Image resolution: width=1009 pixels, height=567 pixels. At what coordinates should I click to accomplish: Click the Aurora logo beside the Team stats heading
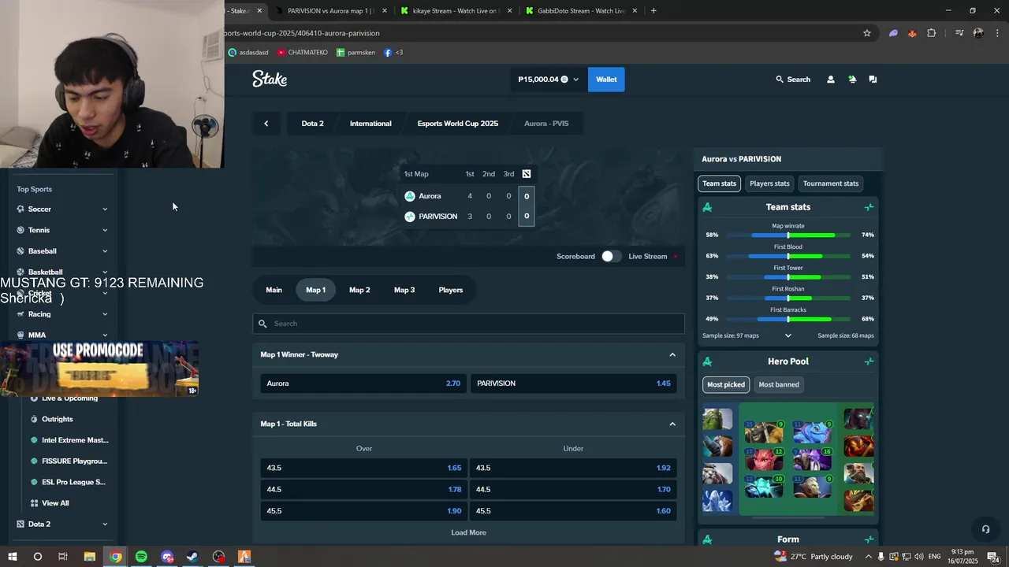(707, 207)
